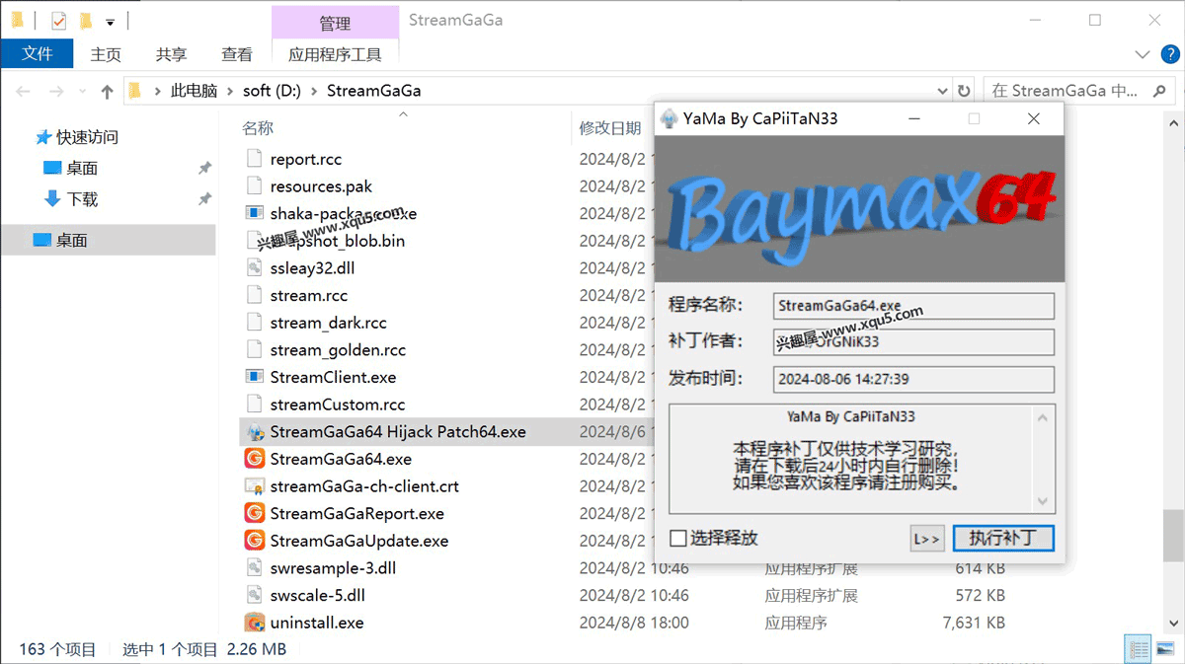Click the patcher text box scroll up arrow
The height and width of the screenshot is (664, 1185).
coord(1043,417)
